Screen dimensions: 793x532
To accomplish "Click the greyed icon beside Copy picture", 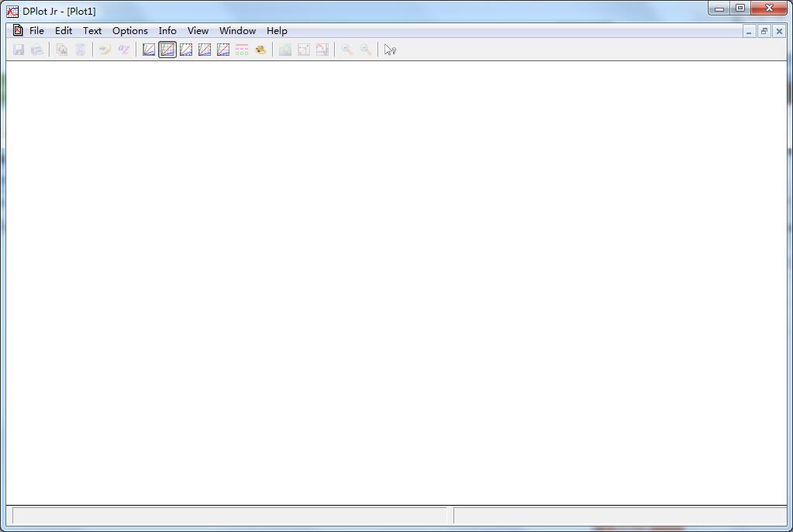I will point(81,50).
